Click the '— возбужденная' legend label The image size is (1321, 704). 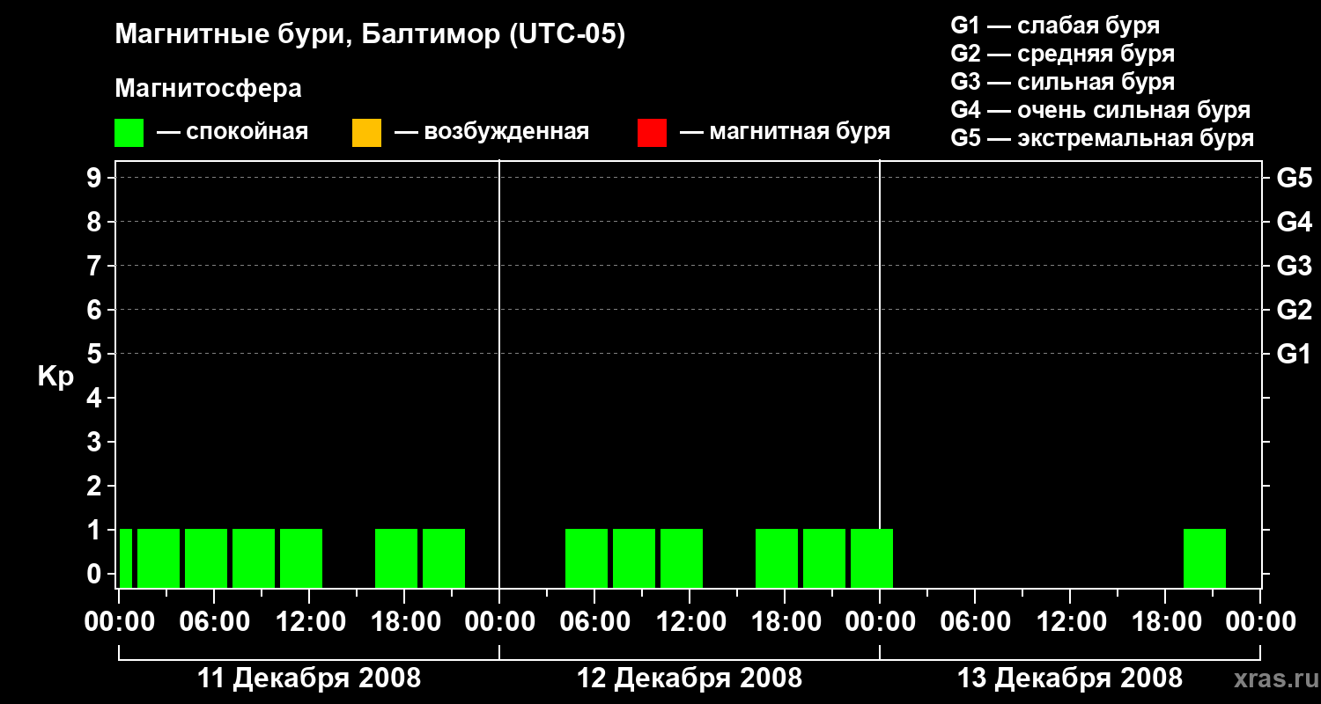point(491,132)
